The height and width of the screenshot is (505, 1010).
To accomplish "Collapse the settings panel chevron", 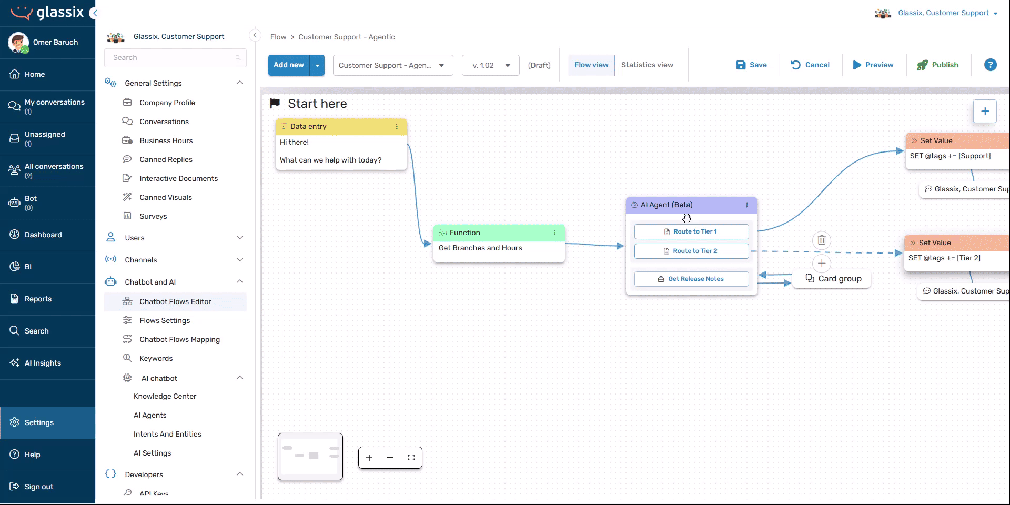I will point(255,36).
